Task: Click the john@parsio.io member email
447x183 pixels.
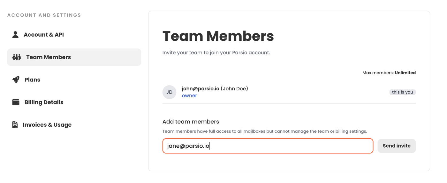Action: (x=201, y=88)
